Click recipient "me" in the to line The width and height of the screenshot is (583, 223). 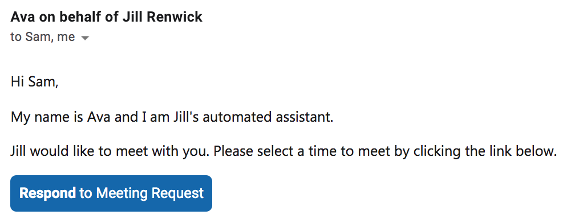point(66,37)
